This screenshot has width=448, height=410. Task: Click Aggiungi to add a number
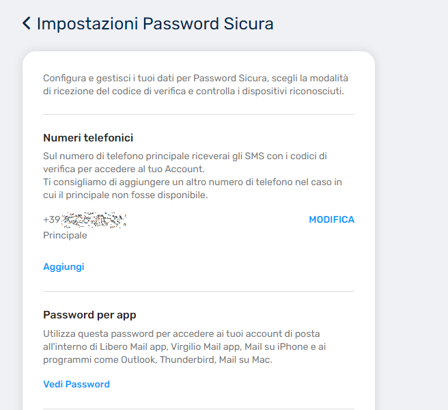pos(64,266)
